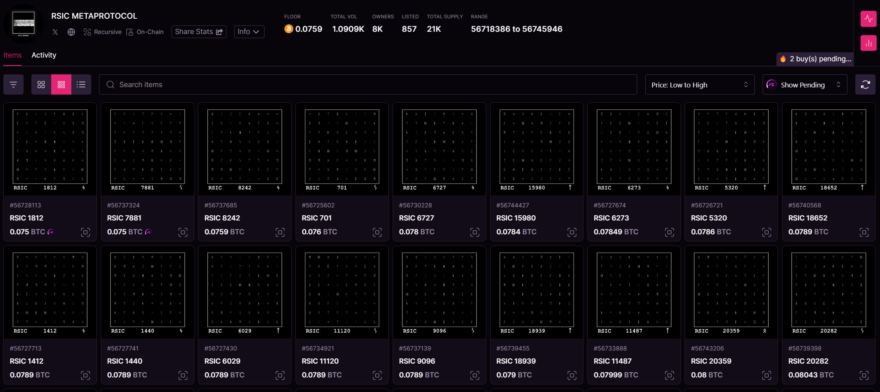Screen dimensions: 880x392
Task: Open the Price: Low to High sort dropdown
Action: click(x=700, y=85)
